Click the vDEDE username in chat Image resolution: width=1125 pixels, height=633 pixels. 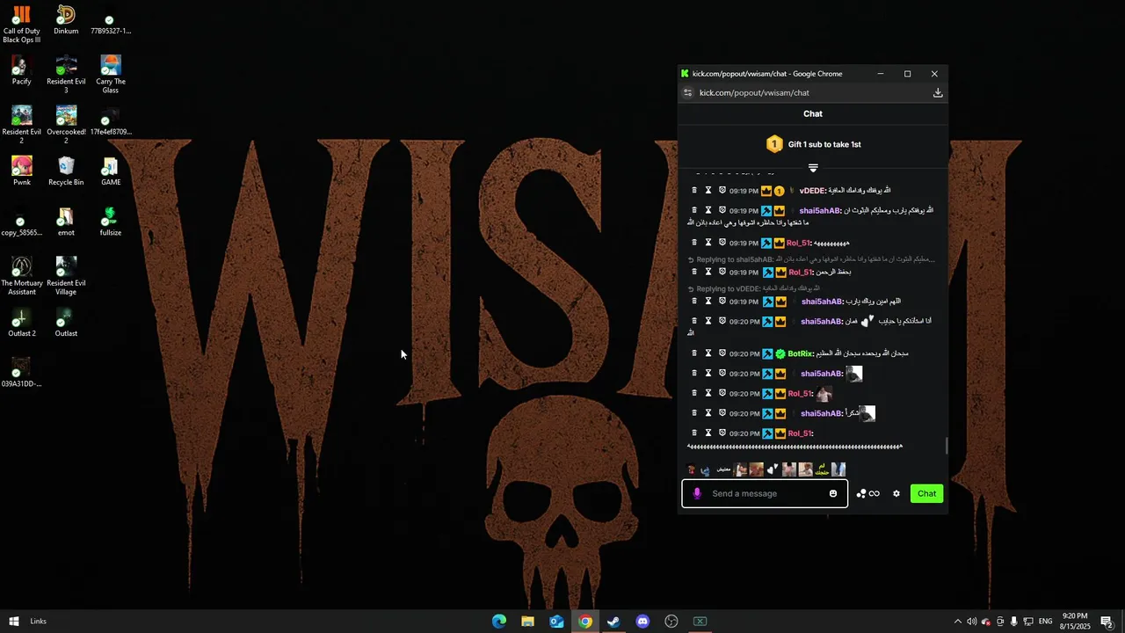pos(813,191)
